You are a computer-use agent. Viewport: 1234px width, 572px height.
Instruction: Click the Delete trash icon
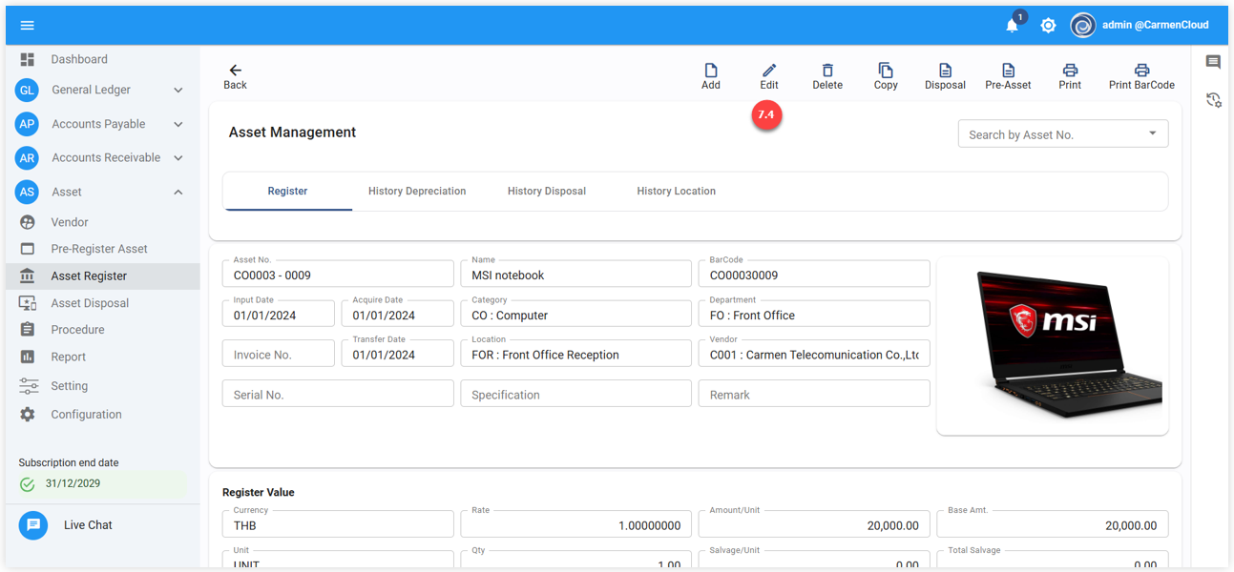(x=826, y=71)
